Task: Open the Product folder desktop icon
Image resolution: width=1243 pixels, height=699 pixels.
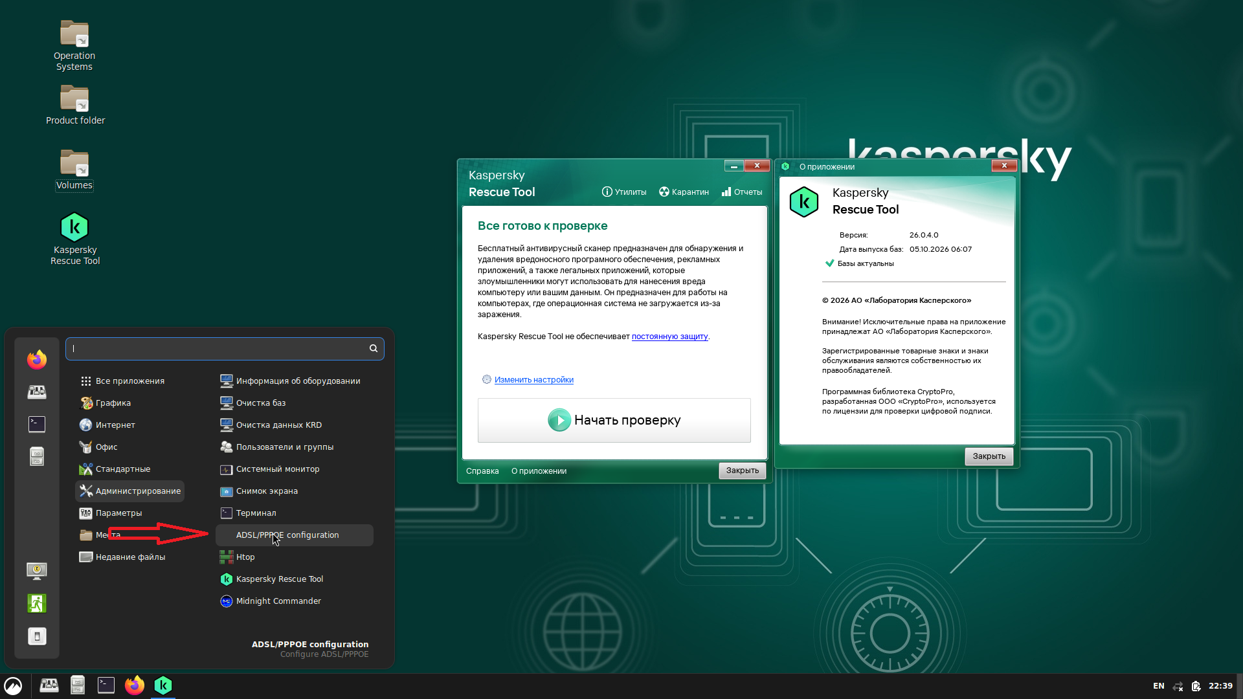Action: click(75, 104)
